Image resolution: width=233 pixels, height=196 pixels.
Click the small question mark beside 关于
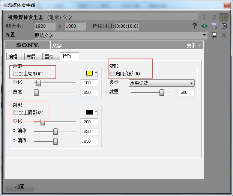click(200, 45)
